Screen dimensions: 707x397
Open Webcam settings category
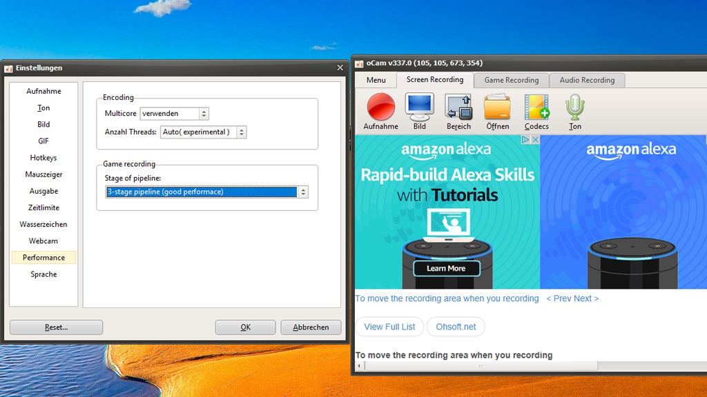coord(43,241)
